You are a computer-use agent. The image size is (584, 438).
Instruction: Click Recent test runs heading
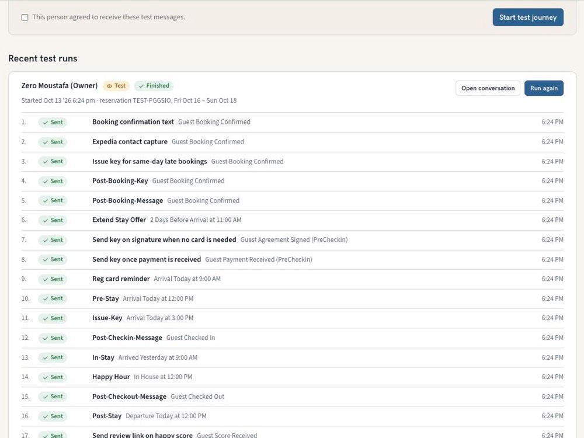[x=43, y=58]
